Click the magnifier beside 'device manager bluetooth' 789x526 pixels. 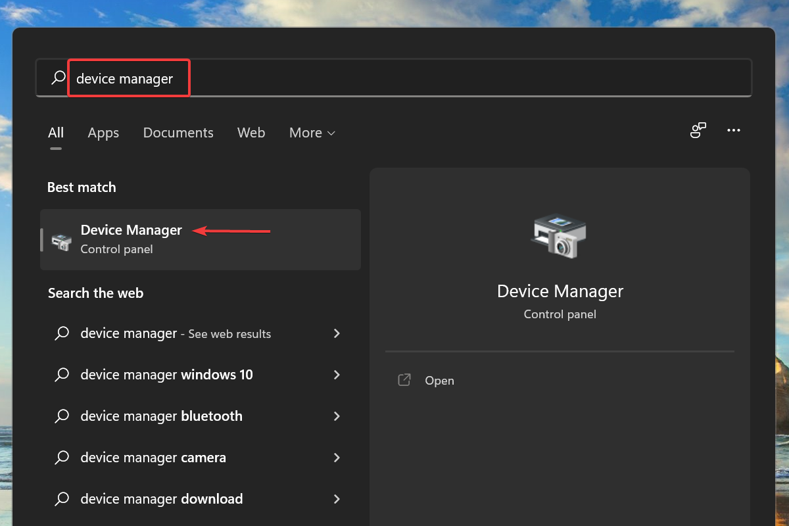pyautogui.click(x=61, y=416)
